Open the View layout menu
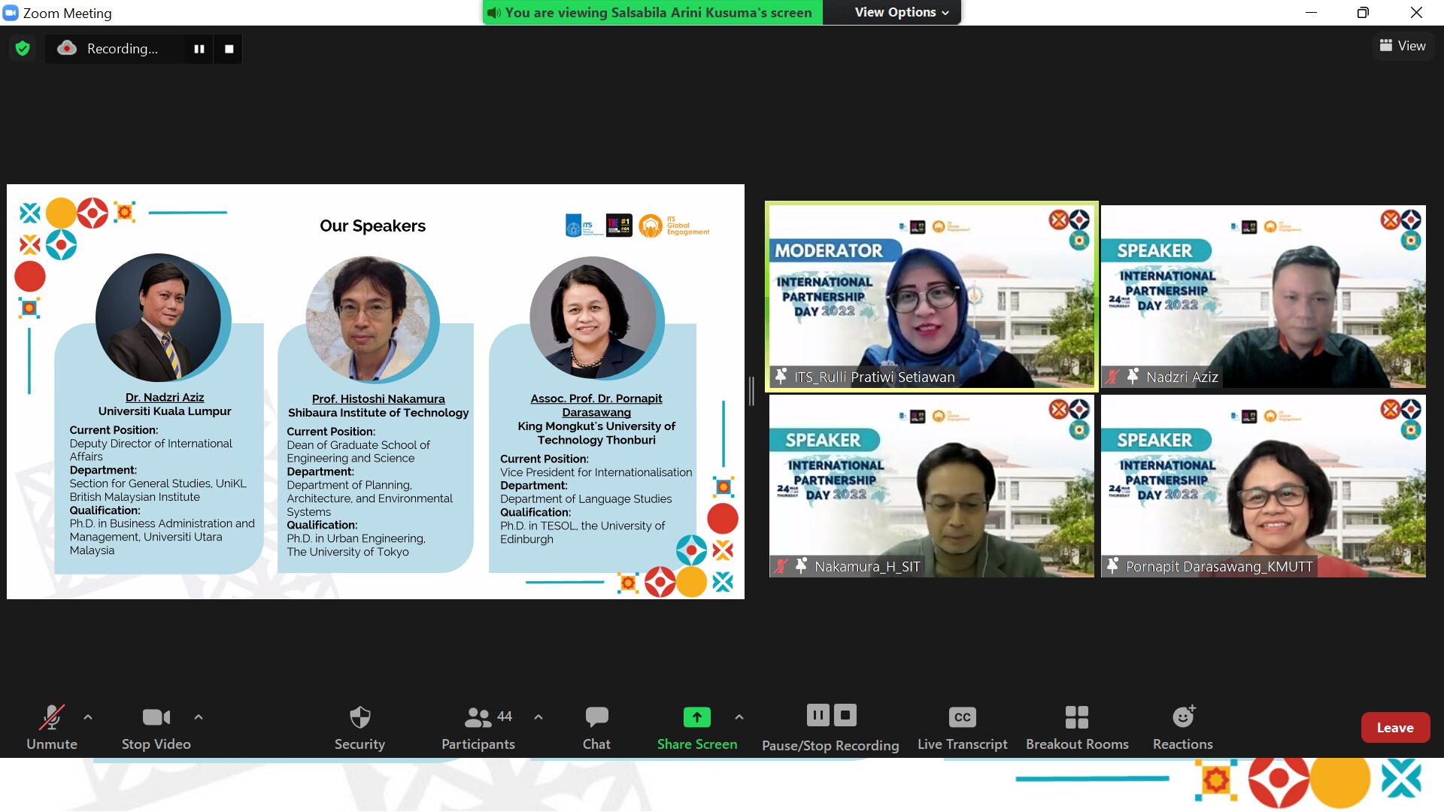1444x812 pixels. pos(1403,46)
